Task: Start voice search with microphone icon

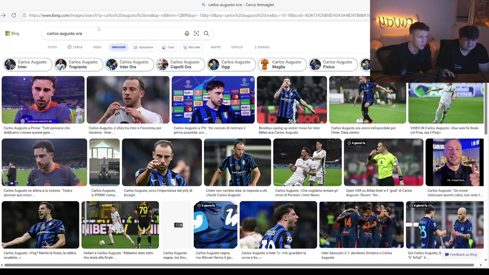Action: coord(187,34)
